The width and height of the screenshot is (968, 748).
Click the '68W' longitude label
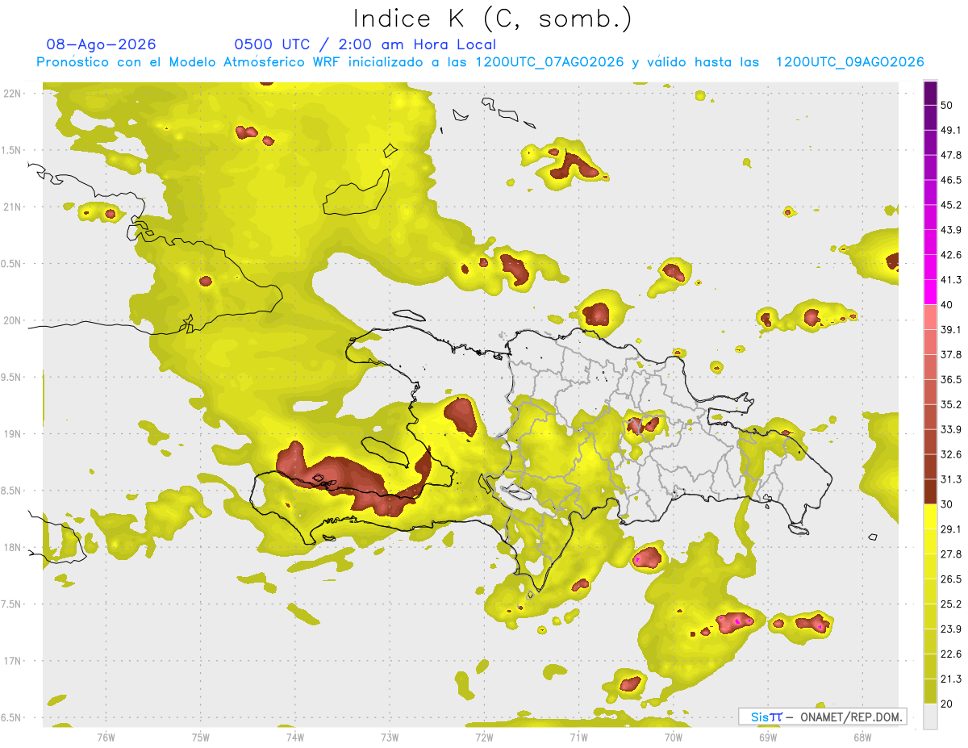862,737
